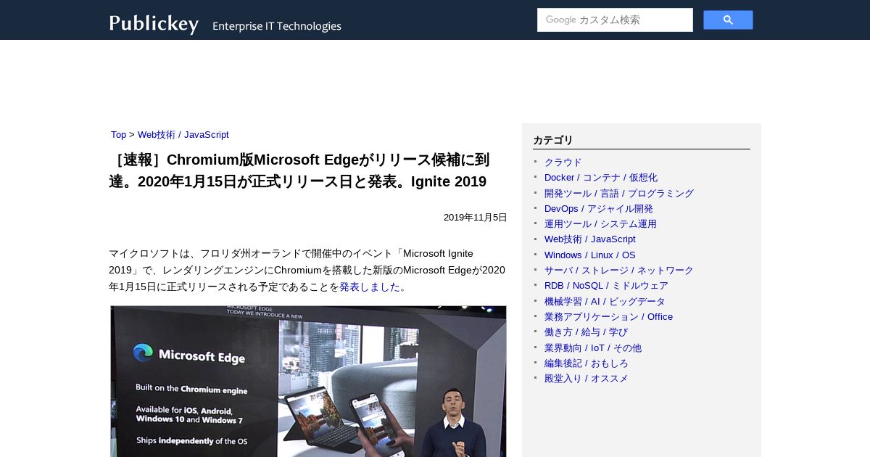Screen dimensions: 870x457
Task: Click the Microsoft Edge presentation image
Action: point(308,381)
